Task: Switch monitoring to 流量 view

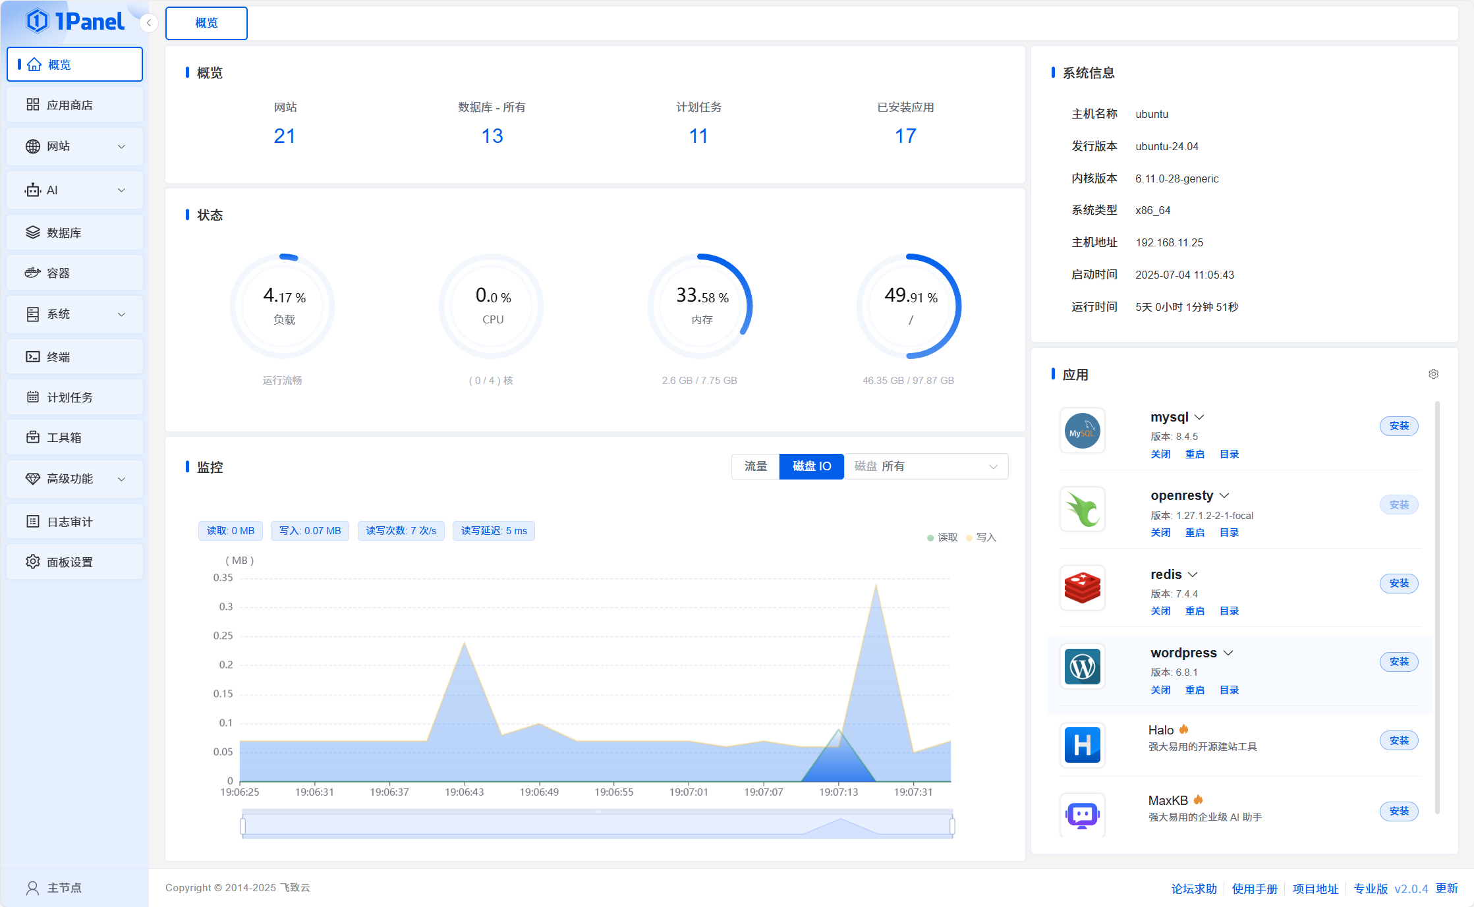Action: coord(755,466)
